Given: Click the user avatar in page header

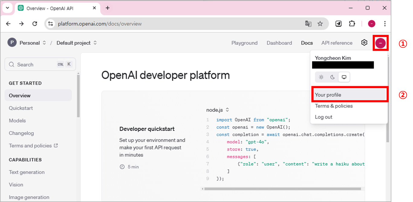Looking at the screenshot, I should [x=380, y=43].
